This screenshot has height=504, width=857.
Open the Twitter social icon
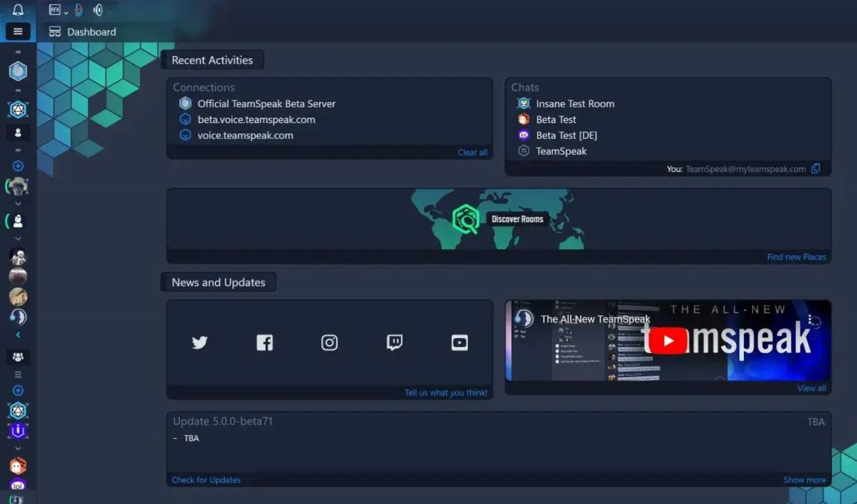click(200, 343)
